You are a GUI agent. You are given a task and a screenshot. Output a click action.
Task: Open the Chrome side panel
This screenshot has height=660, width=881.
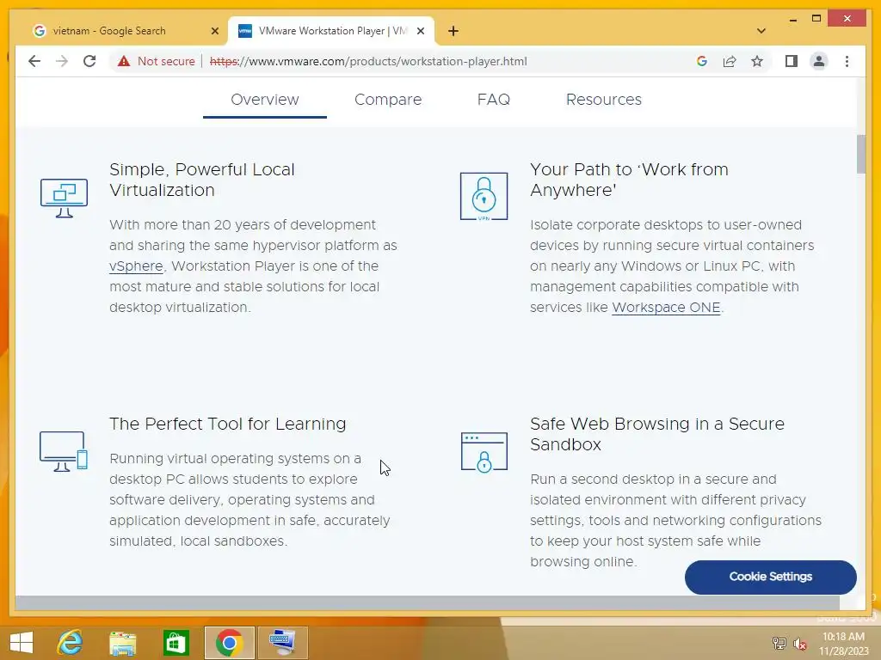pos(792,61)
